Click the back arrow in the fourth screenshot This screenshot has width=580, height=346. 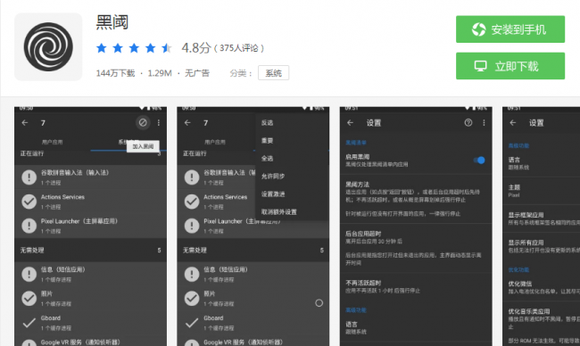pos(513,123)
